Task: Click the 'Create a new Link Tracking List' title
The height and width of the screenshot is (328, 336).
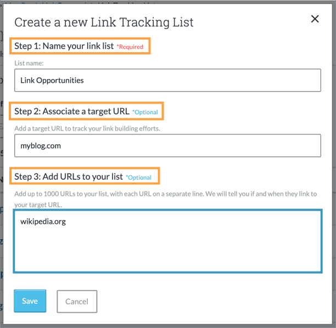Action: click(104, 22)
